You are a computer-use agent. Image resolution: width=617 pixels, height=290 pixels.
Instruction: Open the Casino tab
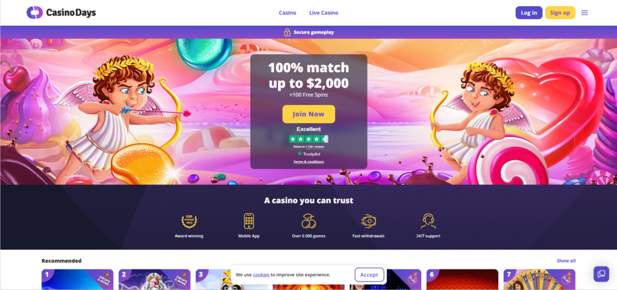point(287,13)
